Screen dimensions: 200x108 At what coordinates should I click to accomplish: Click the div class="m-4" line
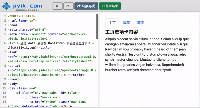tap(23, 88)
